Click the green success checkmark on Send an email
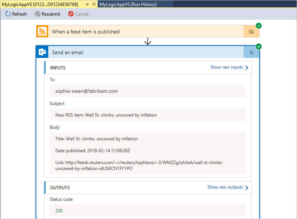The width and height of the screenshot is (297, 219). (x=259, y=46)
